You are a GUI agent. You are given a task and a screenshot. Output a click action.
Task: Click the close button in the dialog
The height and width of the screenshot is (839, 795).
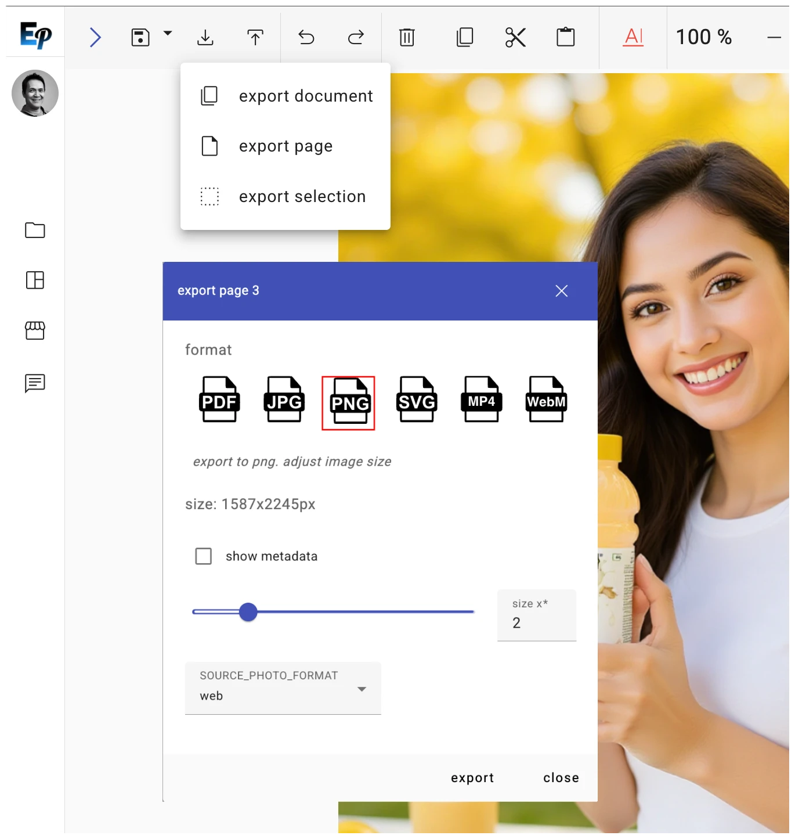pyautogui.click(x=561, y=777)
